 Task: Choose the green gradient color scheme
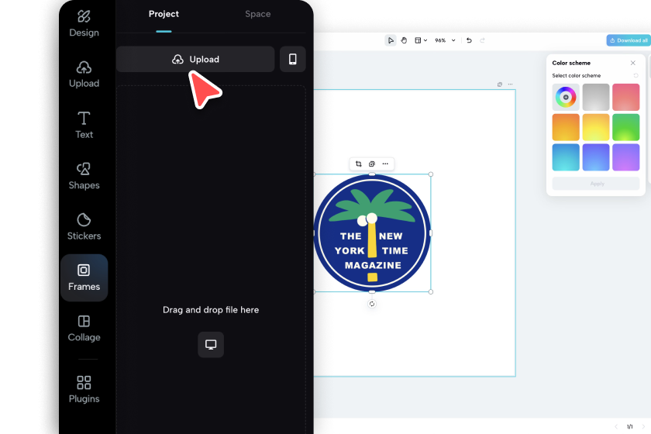(x=626, y=127)
